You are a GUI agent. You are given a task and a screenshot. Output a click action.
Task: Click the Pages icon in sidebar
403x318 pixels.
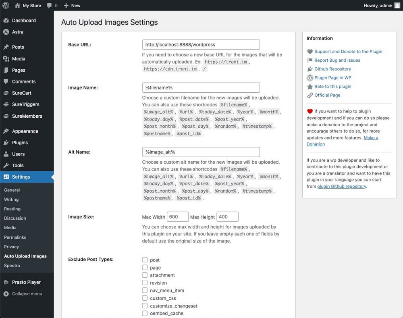click(6, 70)
